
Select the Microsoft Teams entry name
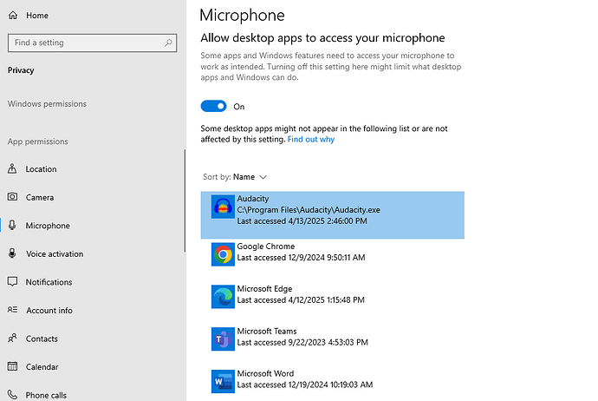[267, 331]
